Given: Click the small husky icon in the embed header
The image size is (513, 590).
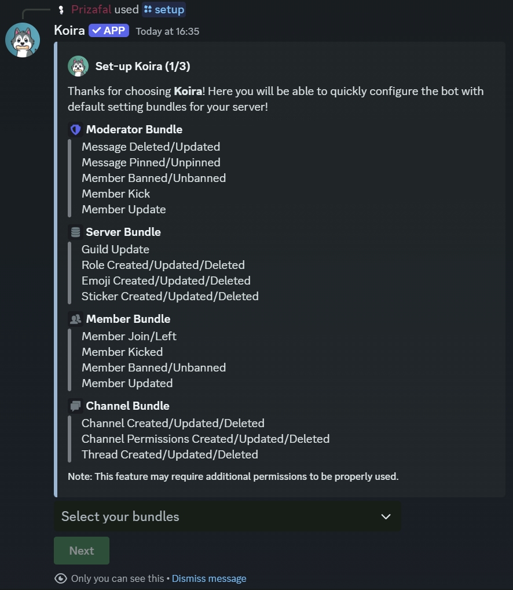Looking at the screenshot, I should pyautogui.click(x=78, y=66).
